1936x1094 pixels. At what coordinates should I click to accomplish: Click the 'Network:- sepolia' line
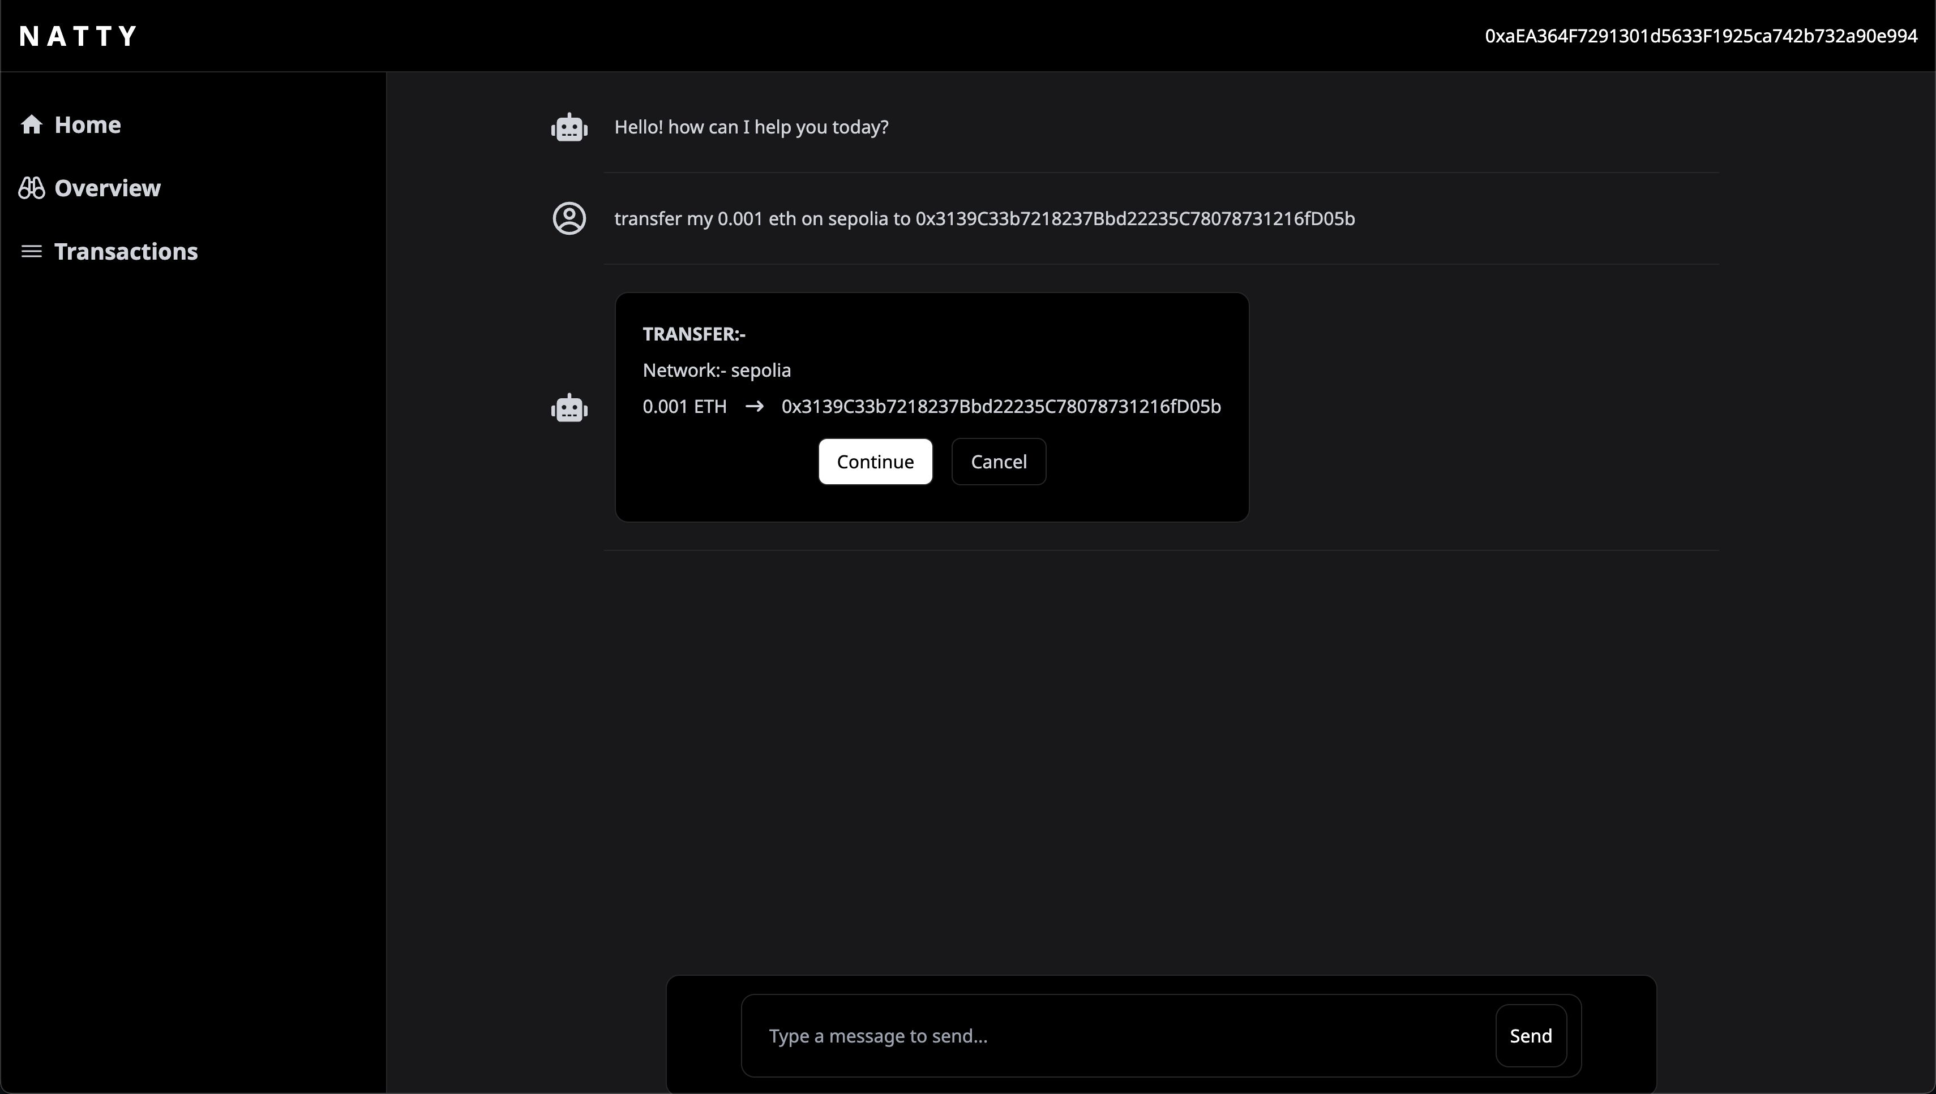click(x=717, y=371)
